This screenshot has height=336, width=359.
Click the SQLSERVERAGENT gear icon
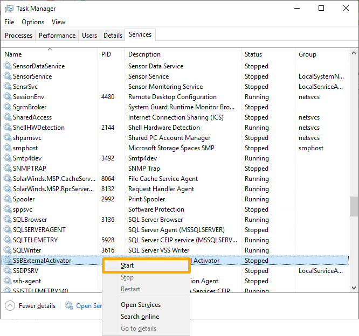click(8, 229)
